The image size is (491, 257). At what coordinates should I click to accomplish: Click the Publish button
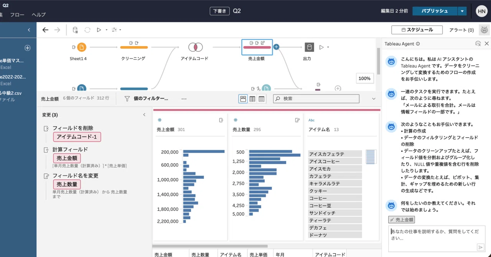click(x=435, y=11)
